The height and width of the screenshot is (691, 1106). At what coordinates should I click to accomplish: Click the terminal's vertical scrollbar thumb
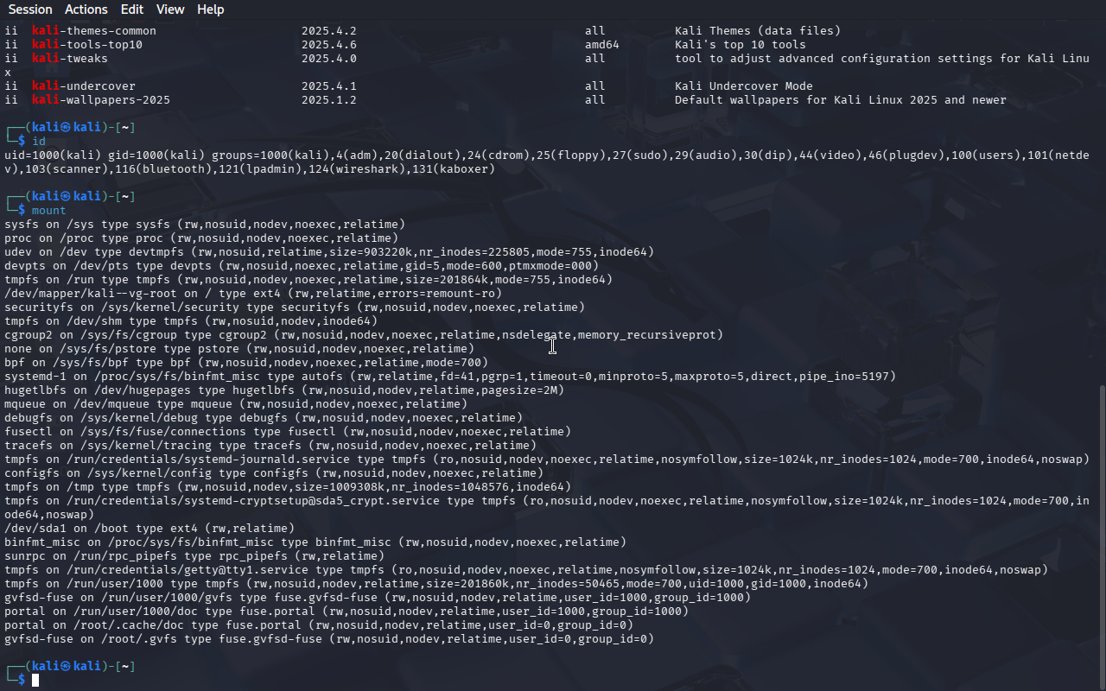(x=1100, y=536)
